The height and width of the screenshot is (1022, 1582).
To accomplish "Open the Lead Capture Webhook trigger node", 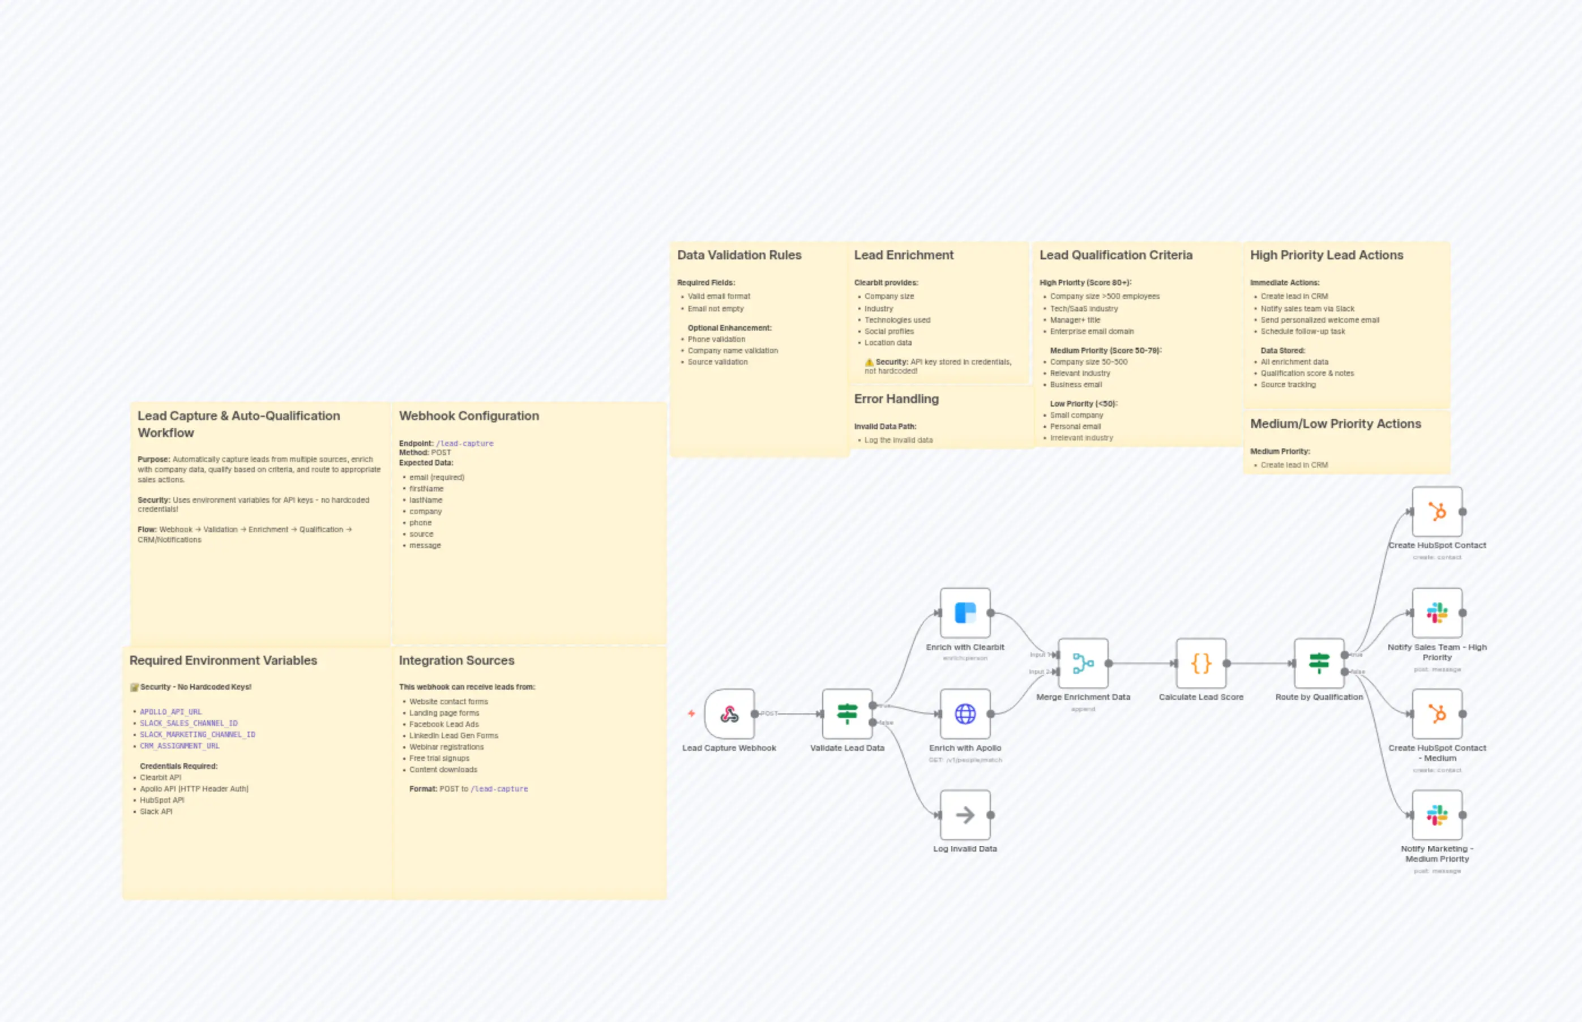I will [729, 715].
